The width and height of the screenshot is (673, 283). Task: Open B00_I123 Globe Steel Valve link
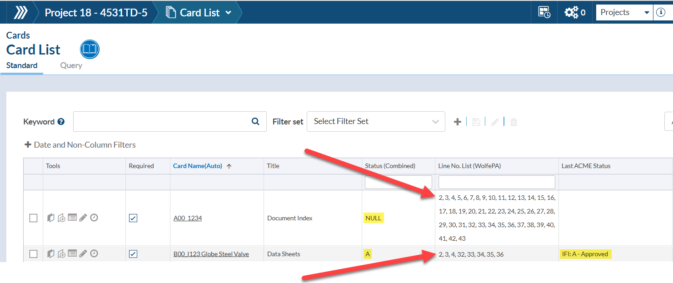[x=211, y=254]
